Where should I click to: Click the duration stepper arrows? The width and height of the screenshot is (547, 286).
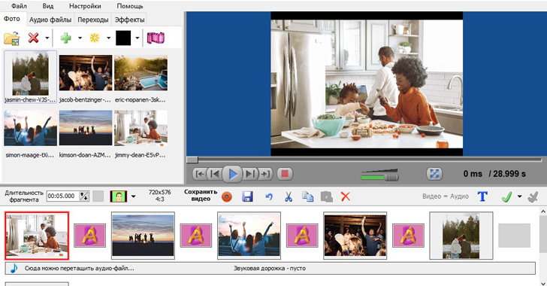pos(83,196)
